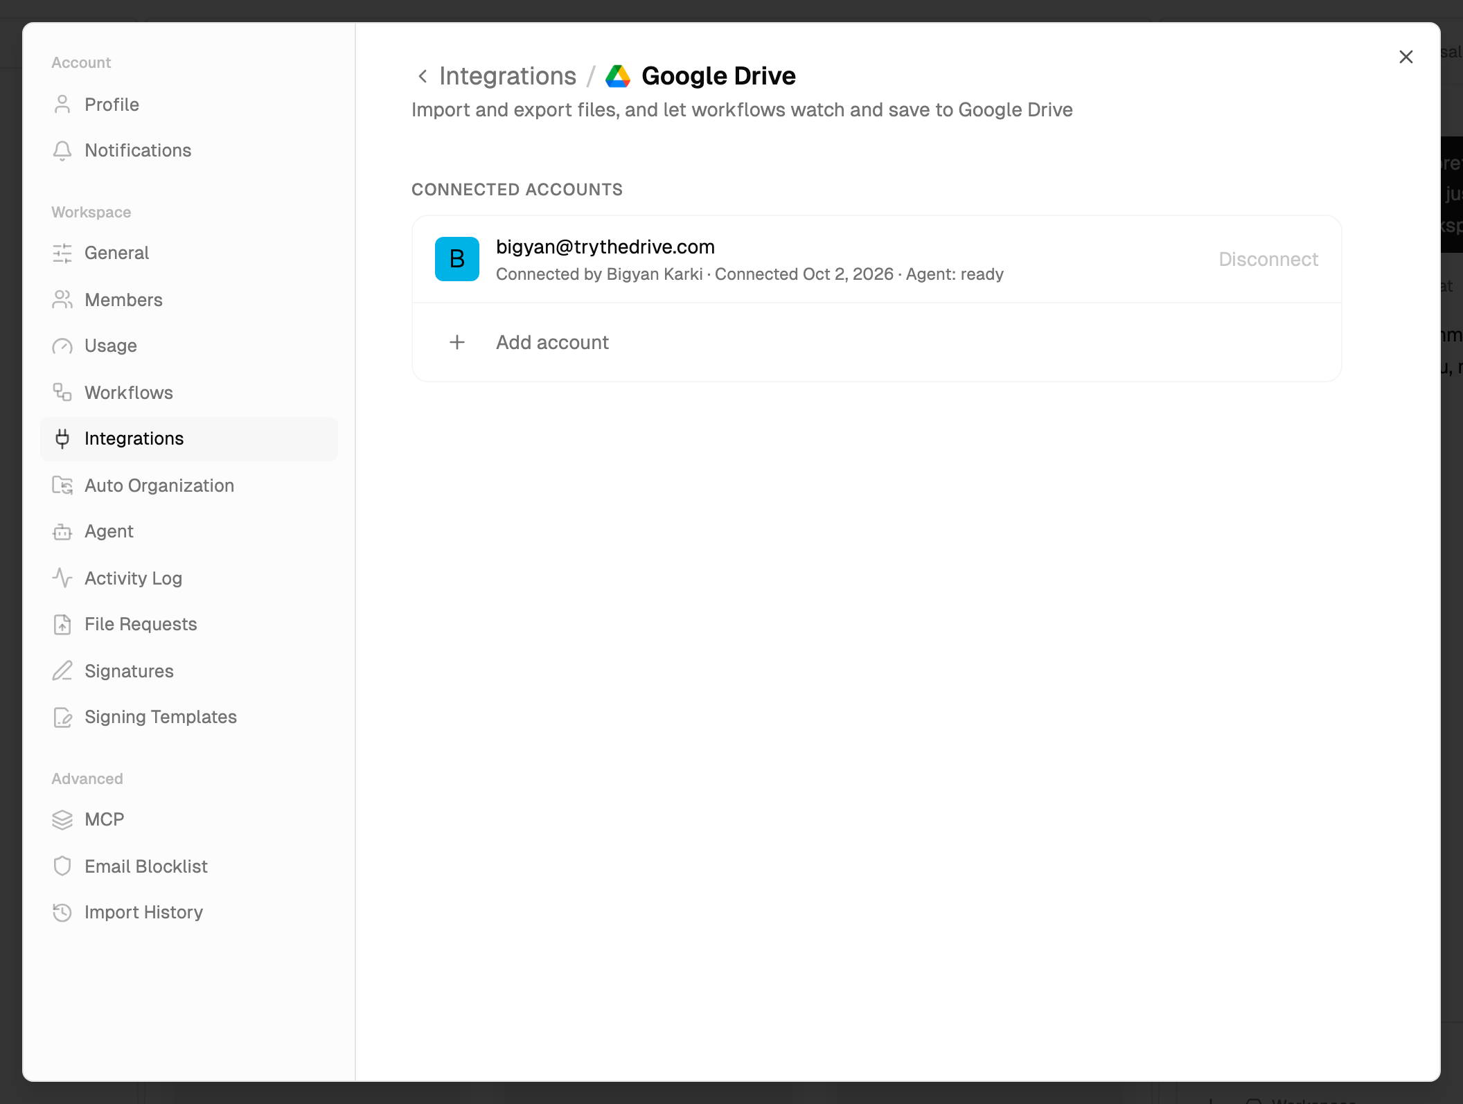Click the Members people icon
Viewport: 1463px width, 1104px height.
pyautogui.click(x=62, y=300)
